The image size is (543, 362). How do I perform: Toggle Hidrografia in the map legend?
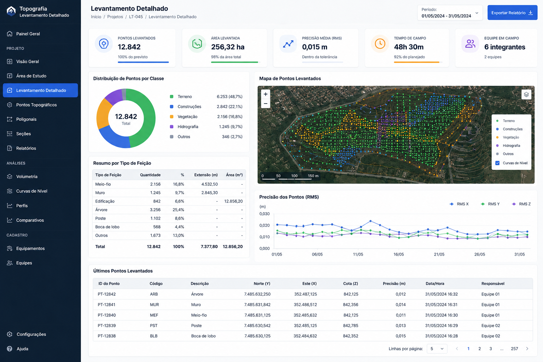[508, 146]
